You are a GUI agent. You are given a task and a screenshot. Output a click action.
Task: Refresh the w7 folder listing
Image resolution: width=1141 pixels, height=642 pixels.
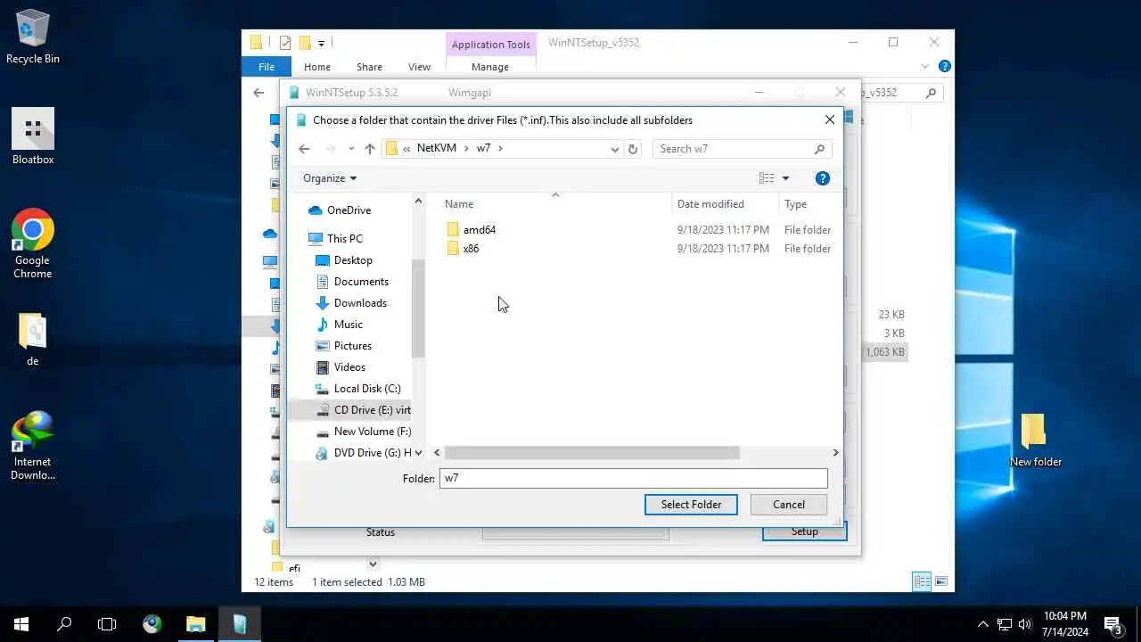coord(633,149)
